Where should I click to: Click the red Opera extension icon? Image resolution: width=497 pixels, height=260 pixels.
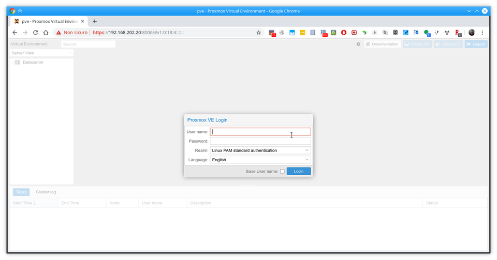coord(343,33)
